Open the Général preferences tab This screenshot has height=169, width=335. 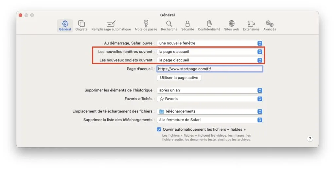pos(65,26)
